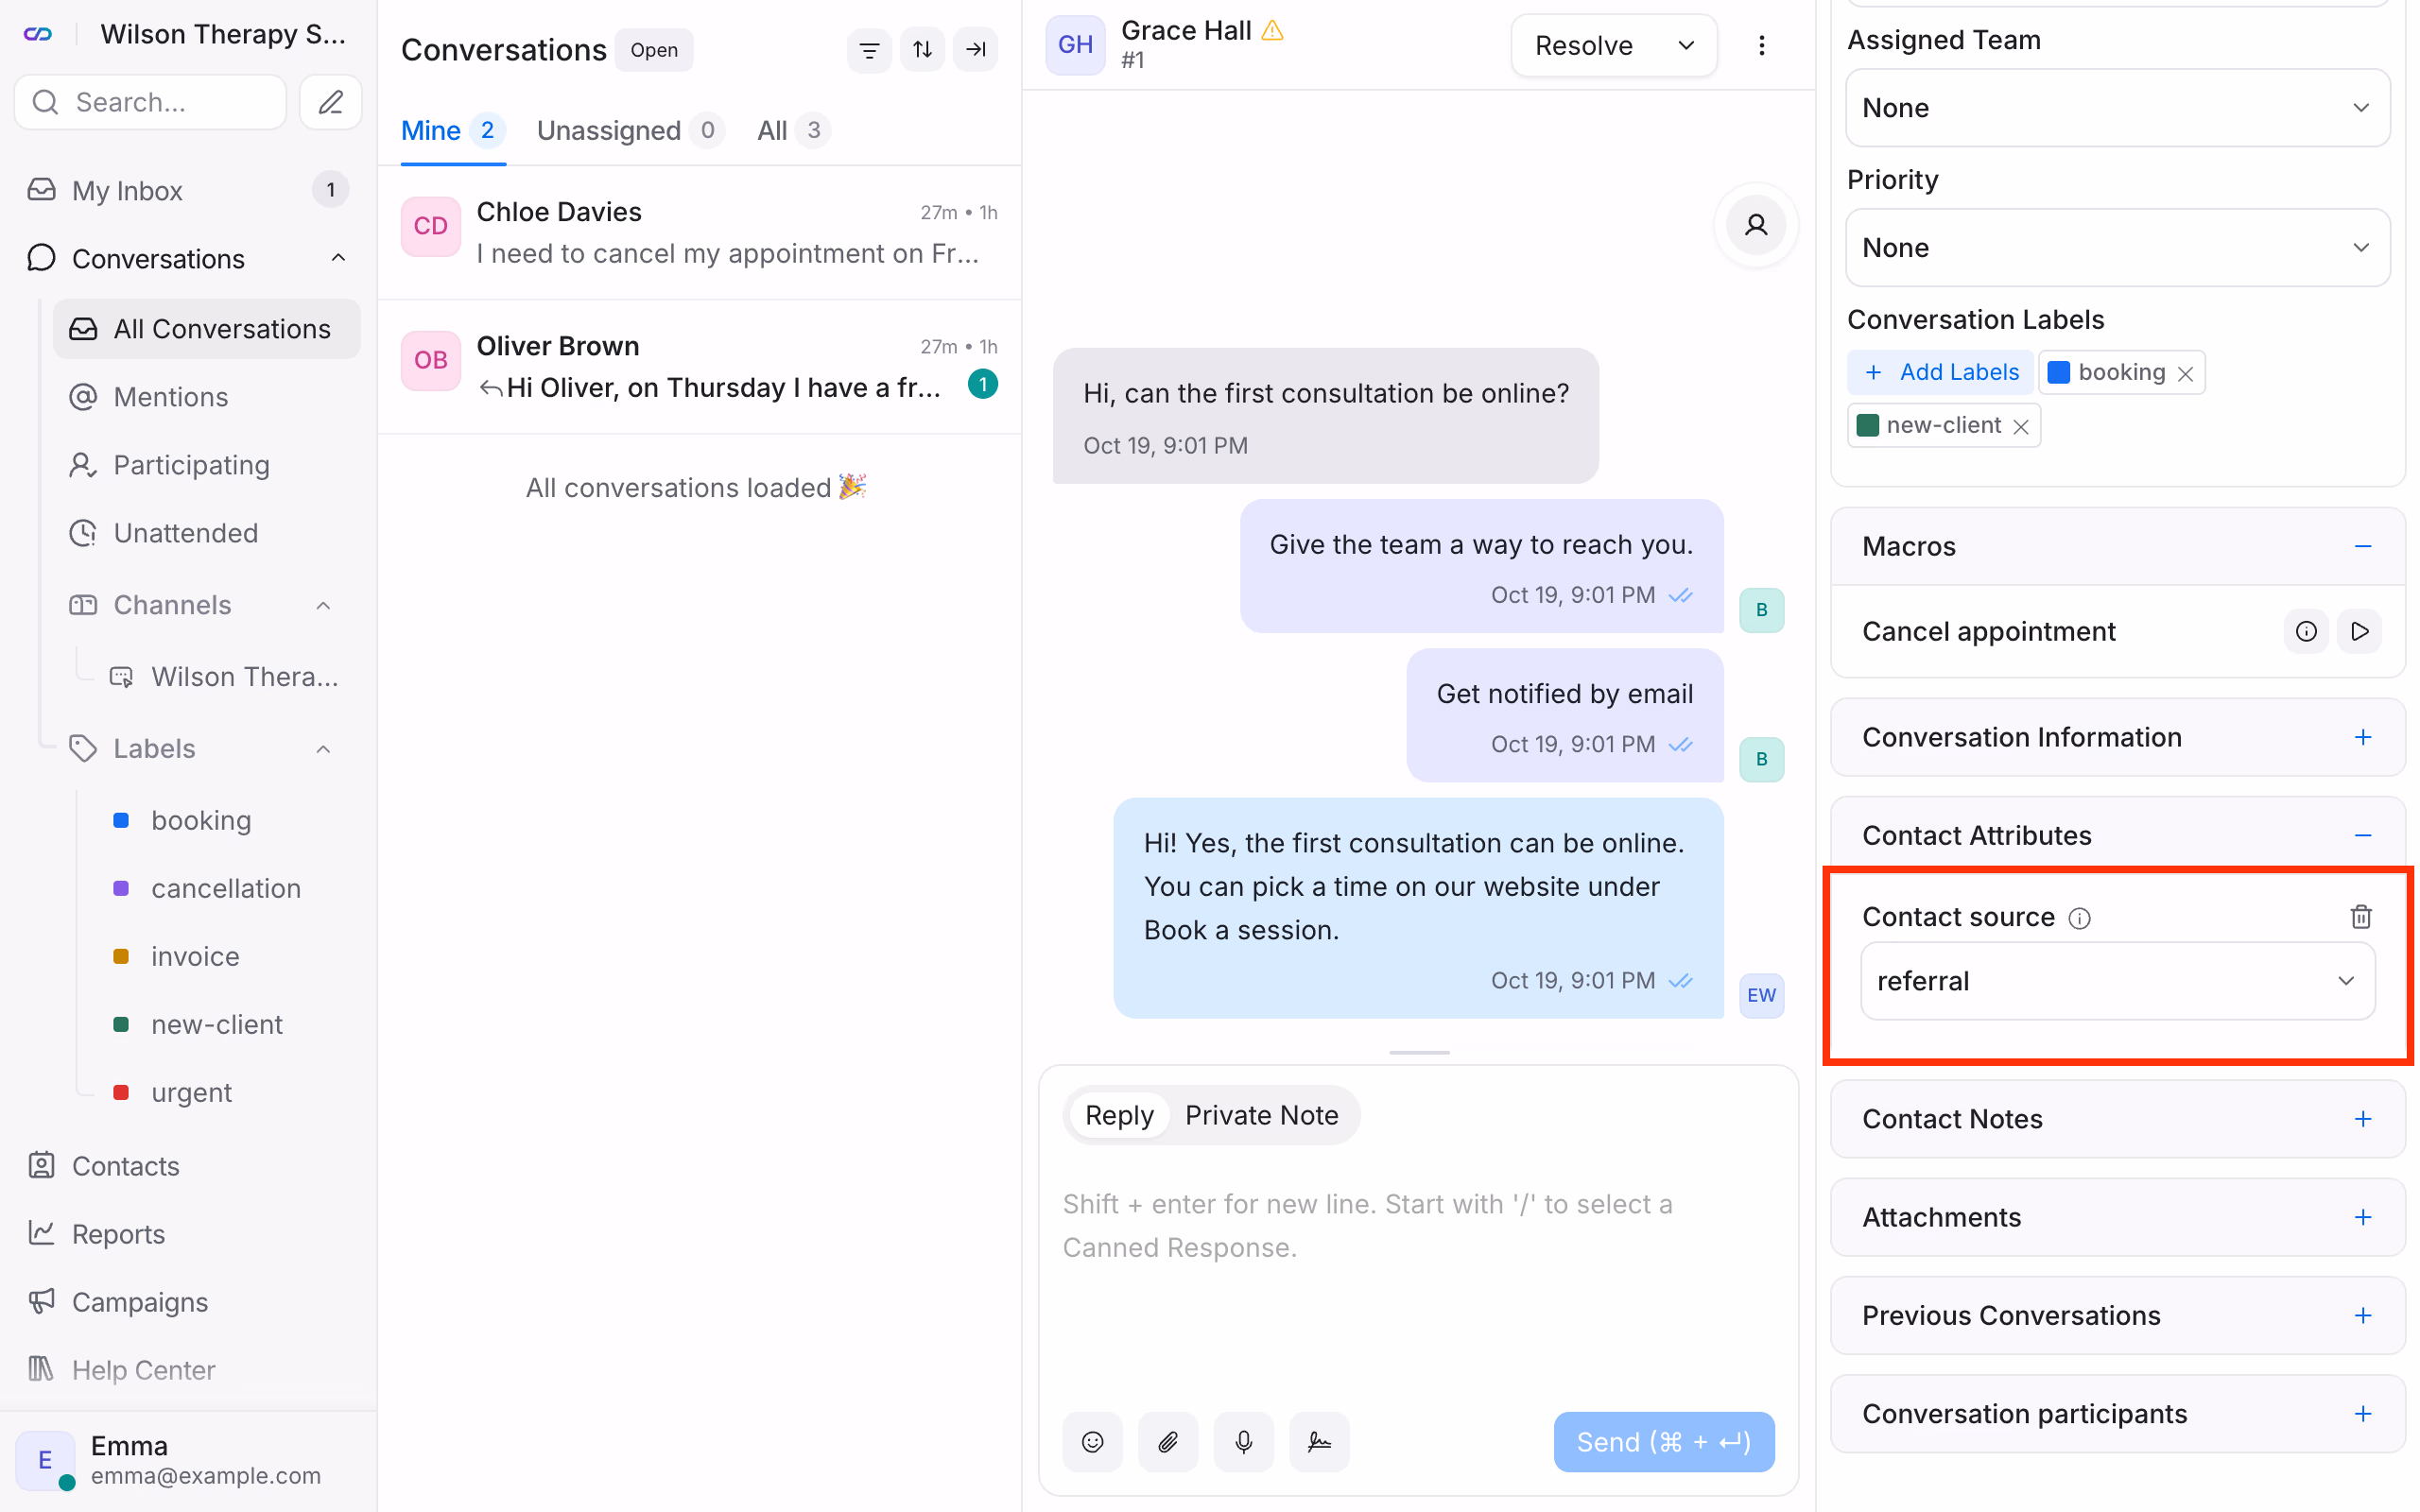Expand the Conversation Information section

pyautogui.click(x=2362, y=737)
